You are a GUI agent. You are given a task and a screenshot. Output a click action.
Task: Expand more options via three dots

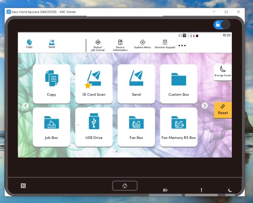[x=182, y=45]
